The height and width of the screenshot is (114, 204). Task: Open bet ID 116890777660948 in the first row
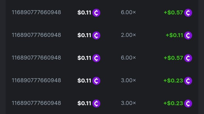[x=36, y=12]
